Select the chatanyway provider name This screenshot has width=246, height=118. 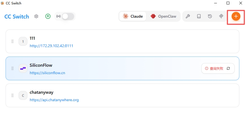[41, 92]
